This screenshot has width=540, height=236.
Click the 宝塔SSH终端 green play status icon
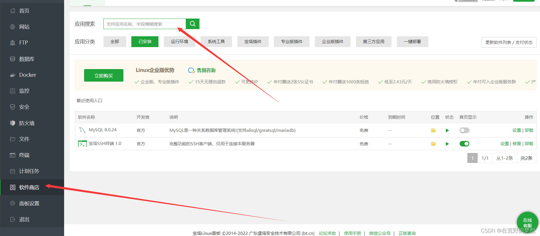pyautogui.click(x=447, y=144)
